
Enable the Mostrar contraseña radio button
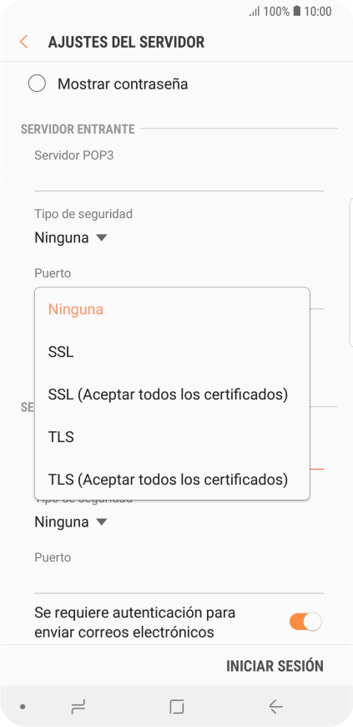coord(37,84)
